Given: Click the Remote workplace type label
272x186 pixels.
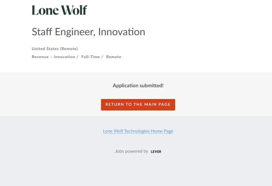Looking at the screenshot, I should click(114, 57).
